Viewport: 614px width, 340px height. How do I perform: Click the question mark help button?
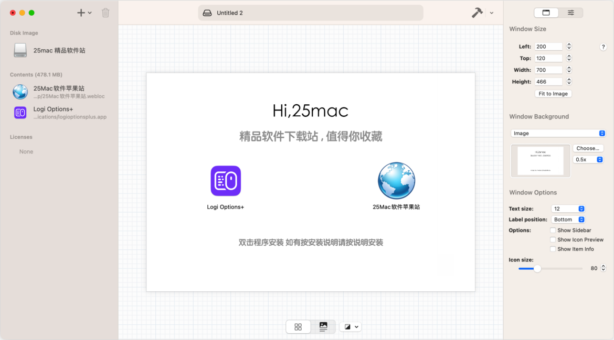[603, 47]
